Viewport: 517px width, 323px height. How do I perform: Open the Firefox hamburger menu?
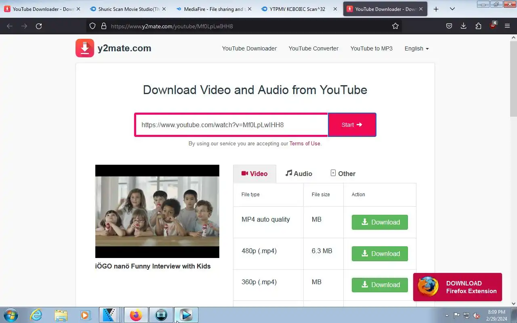507,26
